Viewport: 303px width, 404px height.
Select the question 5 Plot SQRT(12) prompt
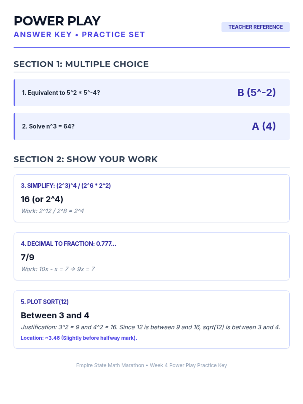(45, 302)
